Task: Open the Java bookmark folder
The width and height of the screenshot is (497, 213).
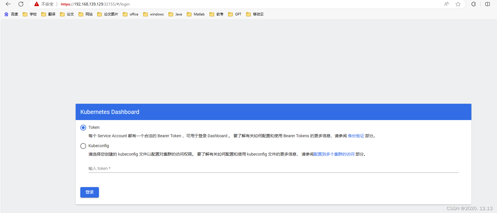Action: click(x=175, y=14)
